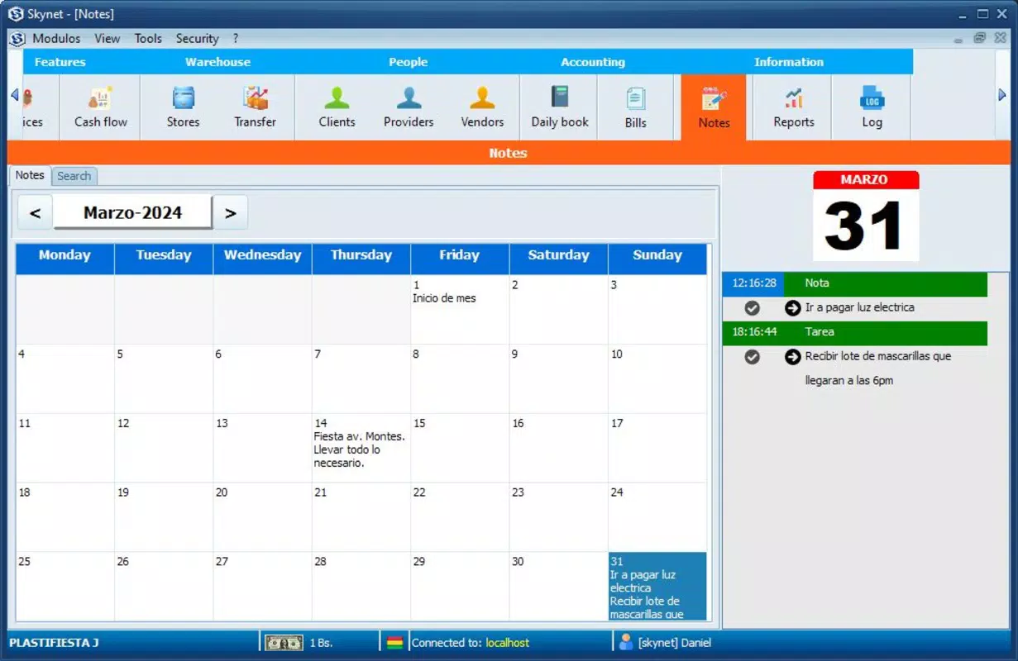Select day 17 in the calendar
The height and width of the screenshot is (661, 1018).
pos(657,448)
